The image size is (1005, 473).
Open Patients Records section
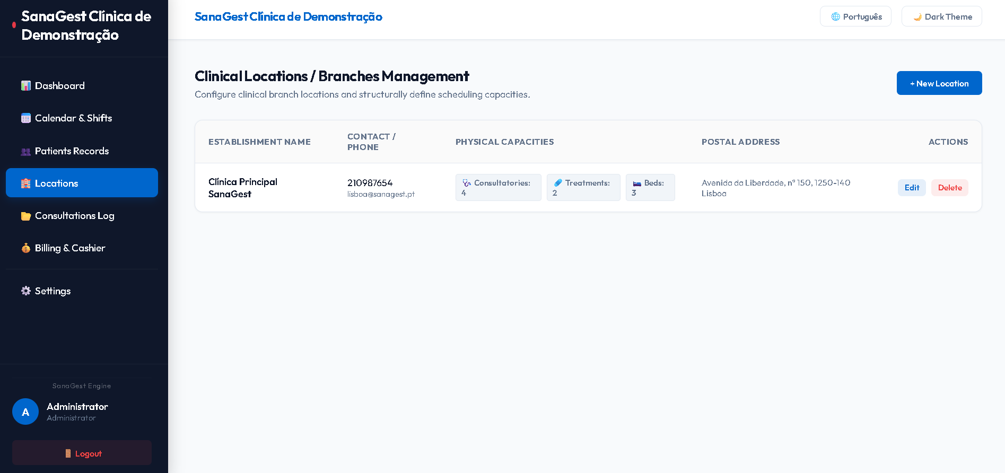pyautogui.click(x=82, y=151)
